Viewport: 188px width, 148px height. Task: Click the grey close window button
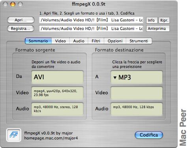6,4
